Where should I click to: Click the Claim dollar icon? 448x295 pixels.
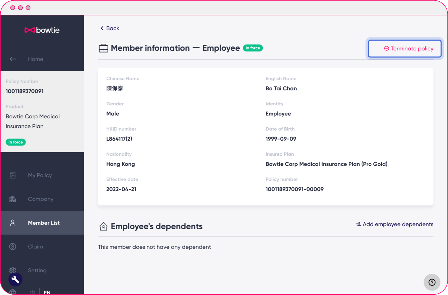(13, 247)
